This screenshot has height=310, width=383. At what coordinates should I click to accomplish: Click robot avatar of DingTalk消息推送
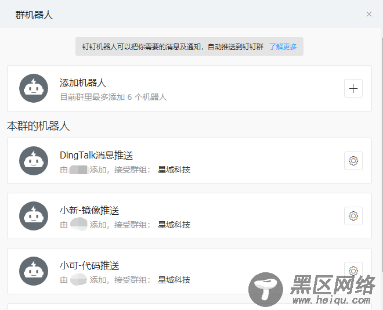coord(34,161)
